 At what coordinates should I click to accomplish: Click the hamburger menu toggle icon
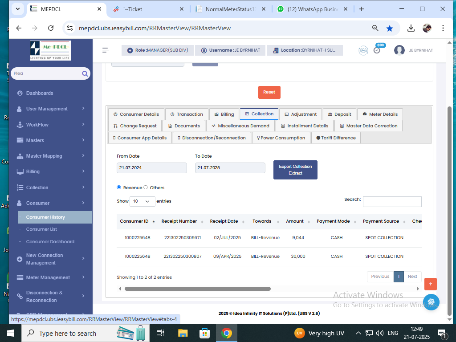point(106,50)
